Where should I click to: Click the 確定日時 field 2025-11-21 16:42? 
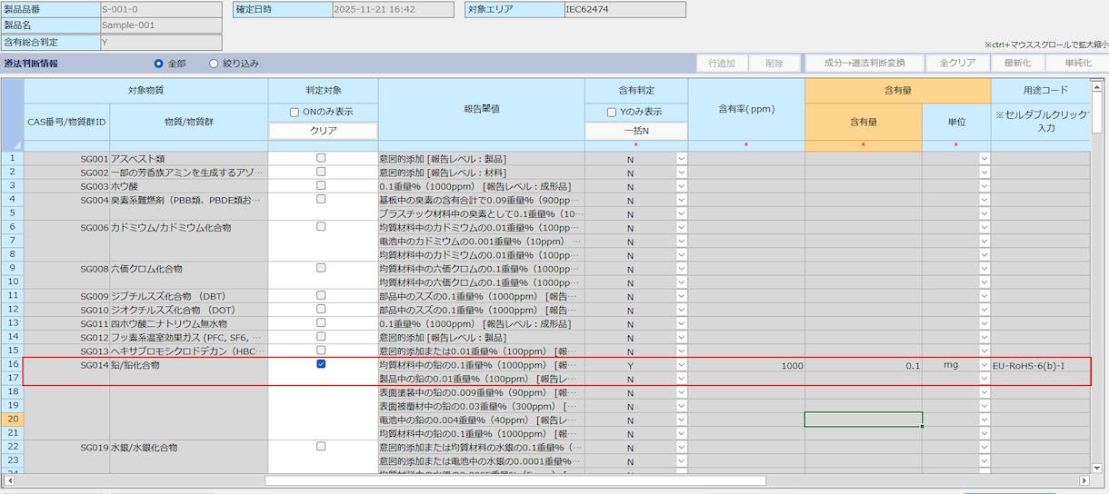click(393, 10)
